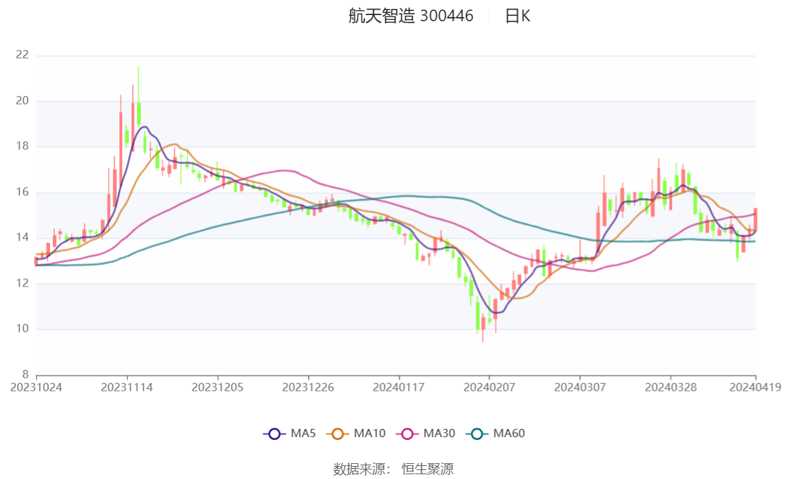Click the 20240307 date axis label
The width and height of the screenshot is (787, 479).
(x=580, y=387)
